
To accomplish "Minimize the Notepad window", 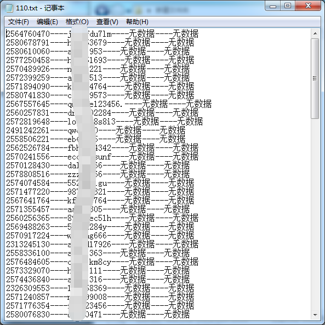I will pos(273,6).
